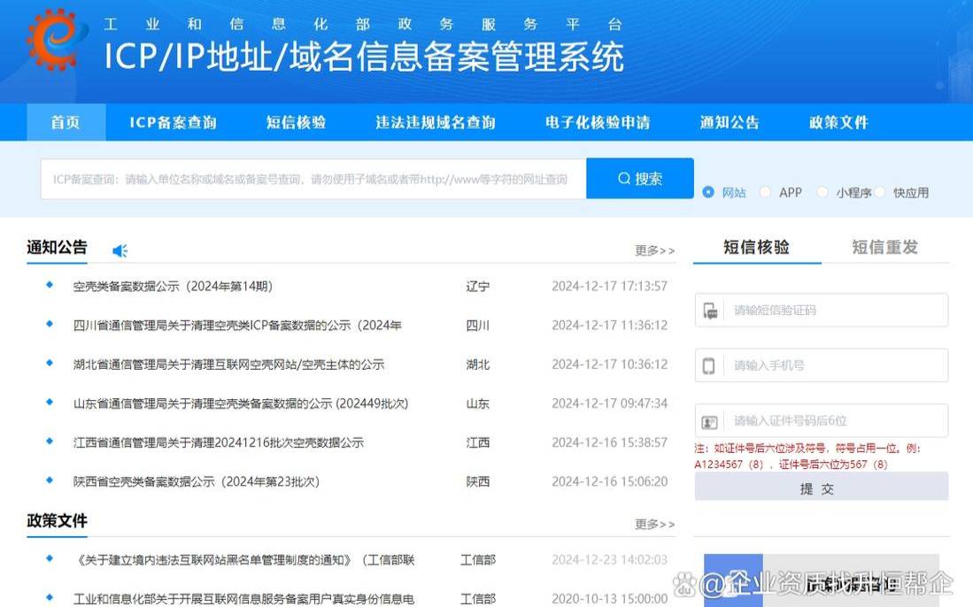
Task: Click the 政策文件 section heading
Action: [x=57, y=521]
